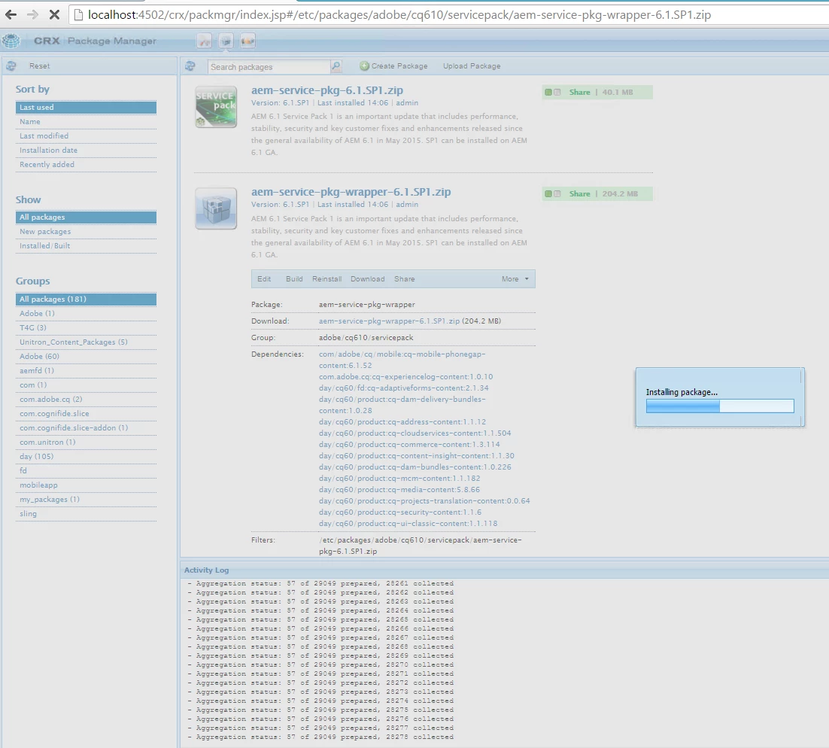829x748 pixels.
Task: Click Edit in package toolbar
Action: pos(264,278)
